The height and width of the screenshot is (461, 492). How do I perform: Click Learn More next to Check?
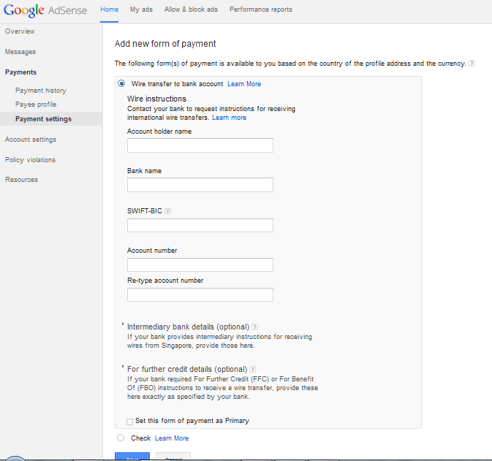point(172,438)
